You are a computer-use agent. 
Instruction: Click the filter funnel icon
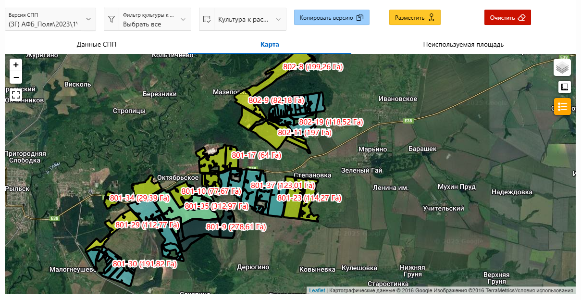pos(111,19)
